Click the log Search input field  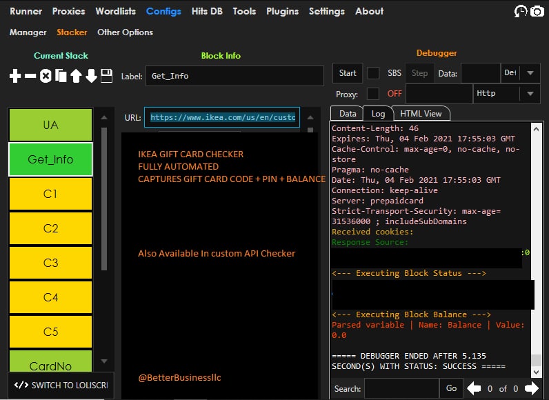tap(401, 388)
